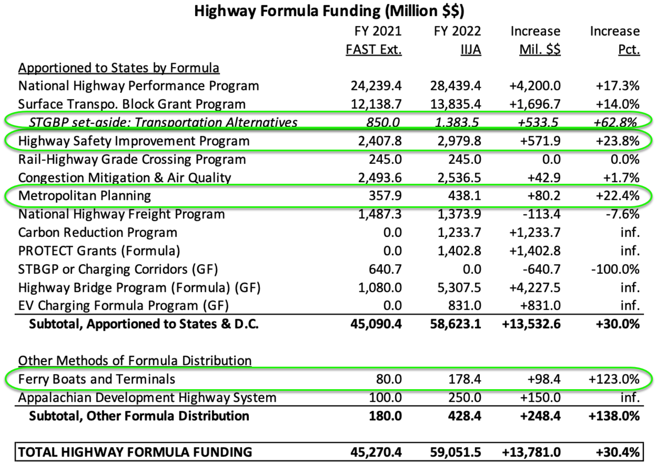Click 'Subtotal, Apportioned to States & D.C.' label

(x=144, y=324)
